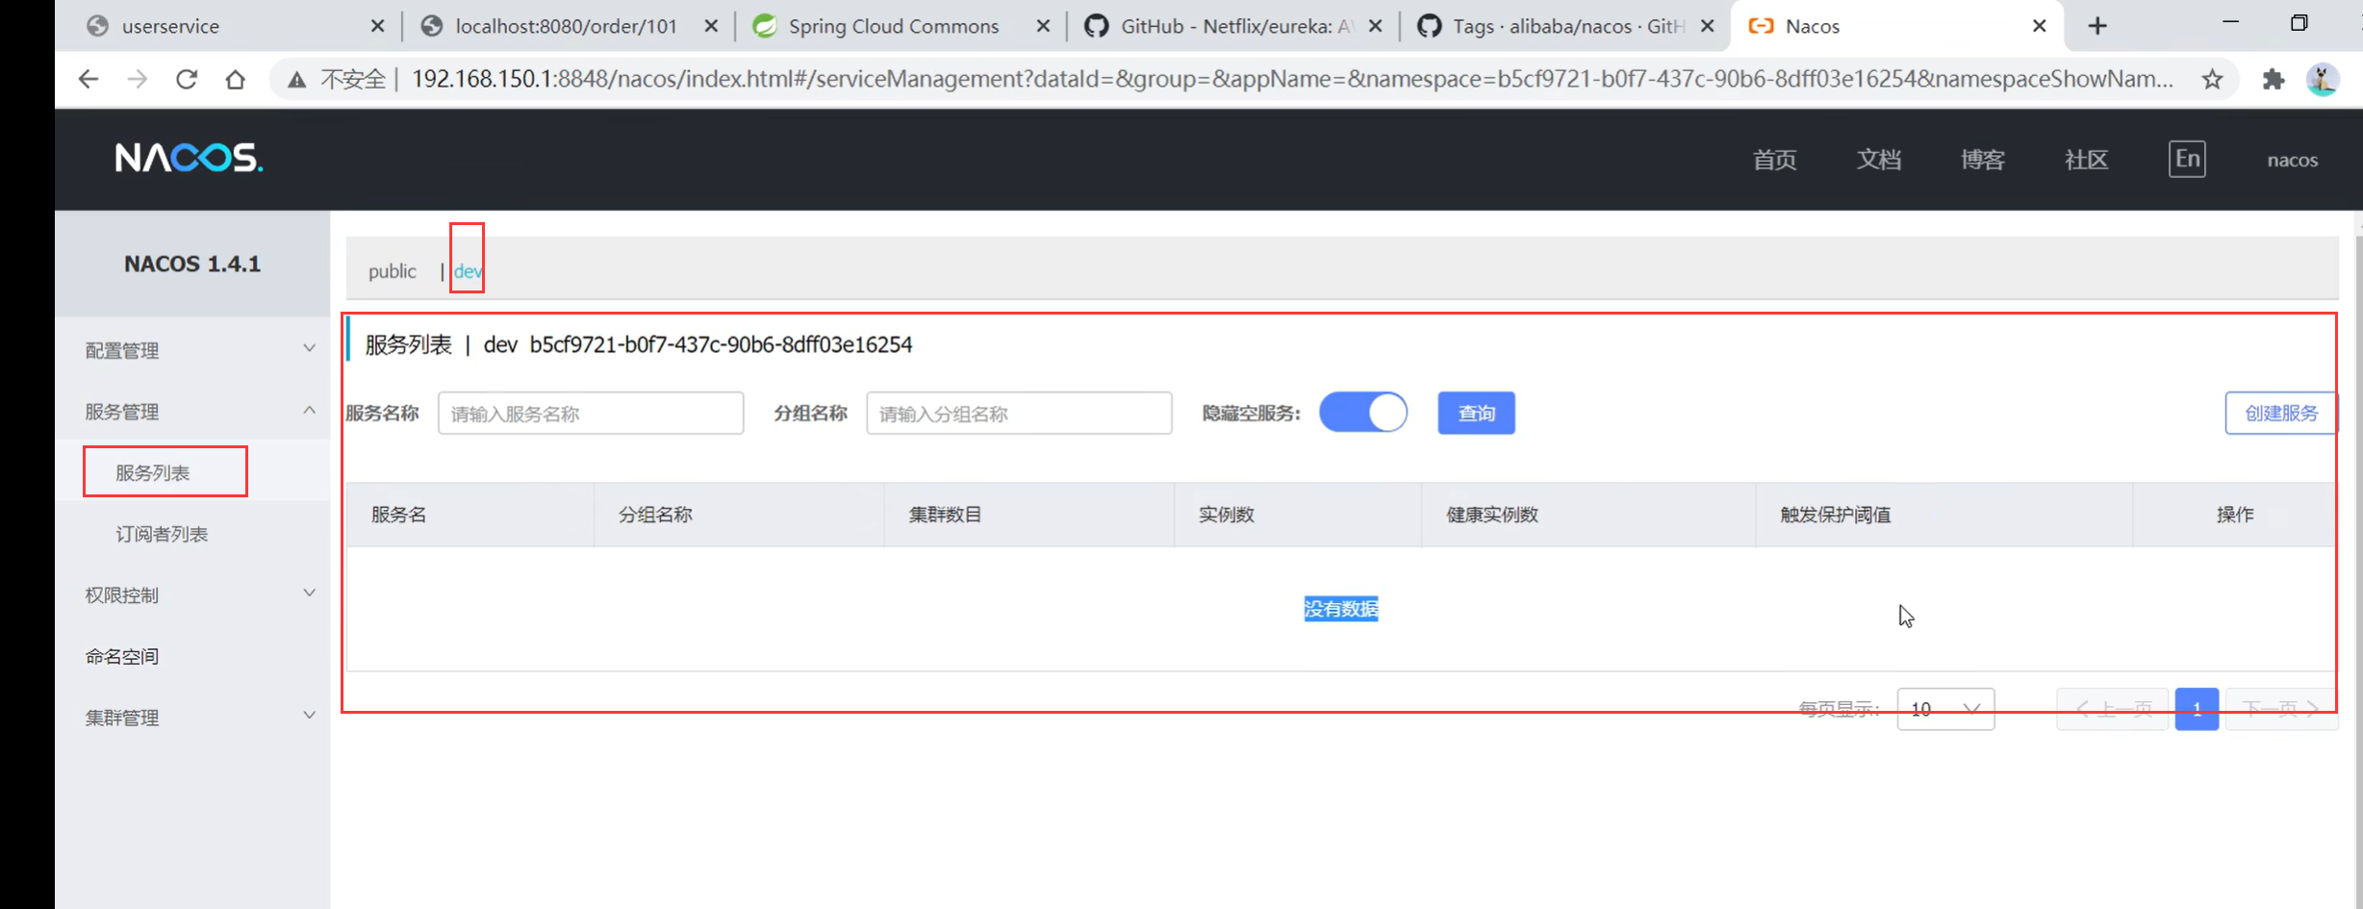
Task: Bookmark this page with the star icon
Action: [x=2212, y=79]
